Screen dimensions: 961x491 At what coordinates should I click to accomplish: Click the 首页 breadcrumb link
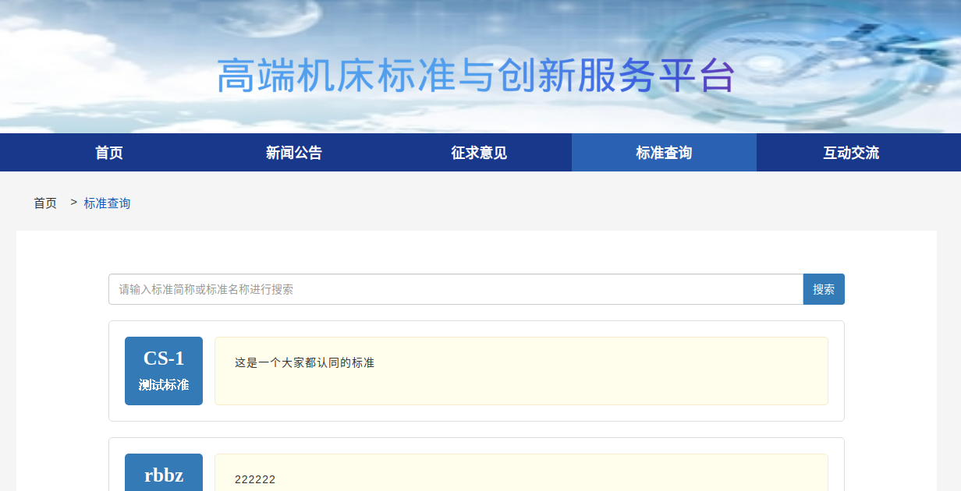(45, 203)
